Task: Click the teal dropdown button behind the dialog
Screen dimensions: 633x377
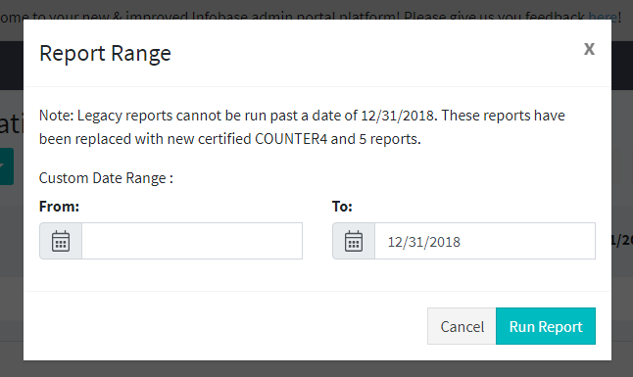Action: click(7, 166)
